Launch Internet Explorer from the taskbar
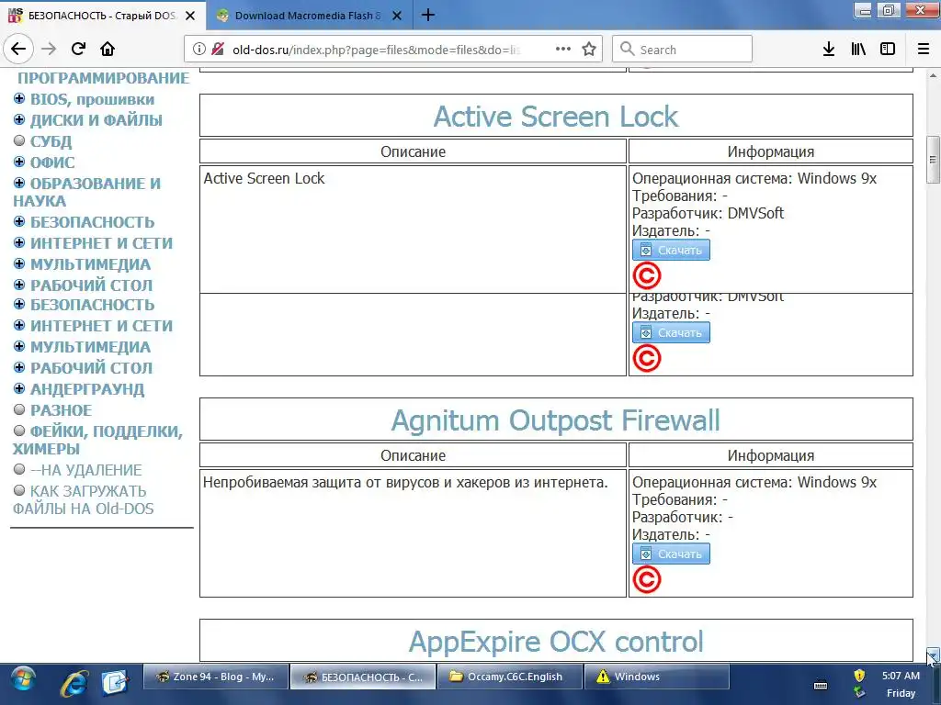 74,683
